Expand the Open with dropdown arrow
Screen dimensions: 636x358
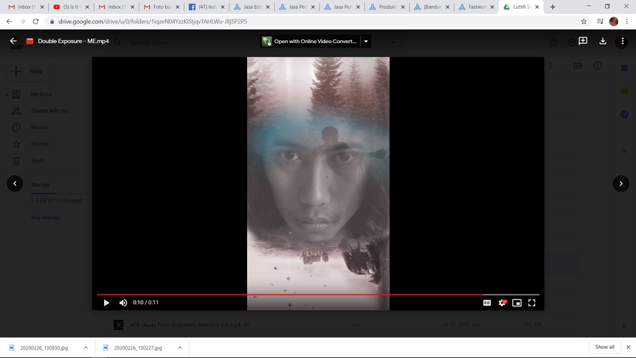tap(366, 41)
